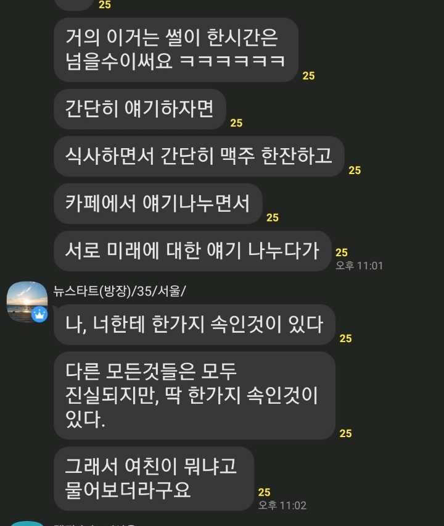Viewport: 444px width, 526px height.
Task: Tap unread count 25 beside 간단히 얘기하자면
Action: [236, 123]
